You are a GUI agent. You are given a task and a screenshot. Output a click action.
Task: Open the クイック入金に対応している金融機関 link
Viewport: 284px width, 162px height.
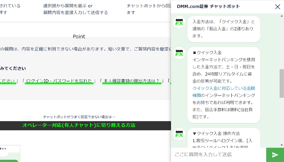[224, 92]
